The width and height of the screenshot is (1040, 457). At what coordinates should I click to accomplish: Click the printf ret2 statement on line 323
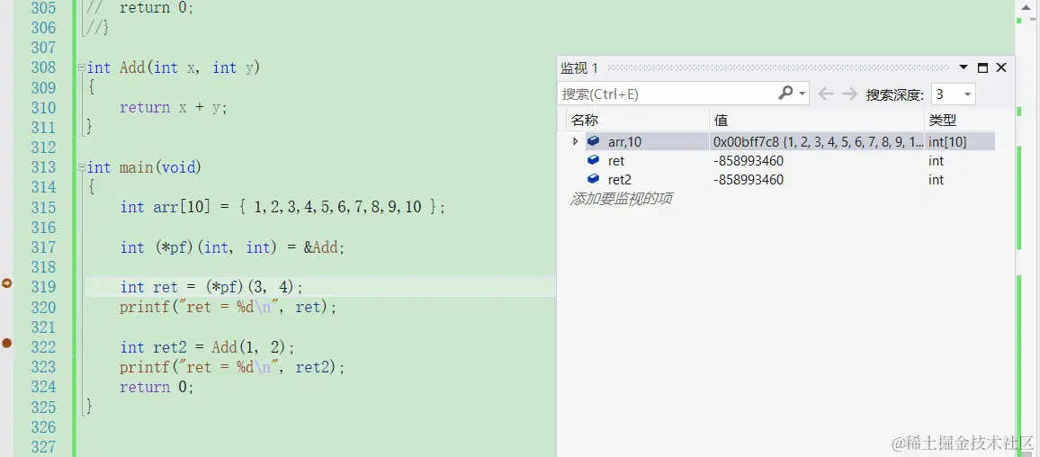pyautogui.click(x=232, y=367)
